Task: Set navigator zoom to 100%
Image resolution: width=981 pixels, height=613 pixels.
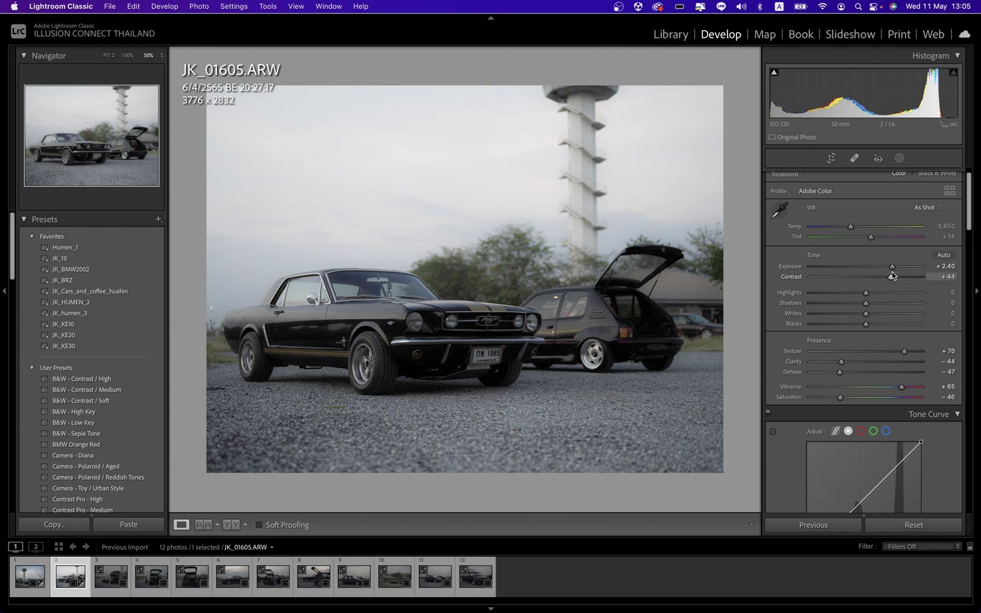Action: click(128, 56)
